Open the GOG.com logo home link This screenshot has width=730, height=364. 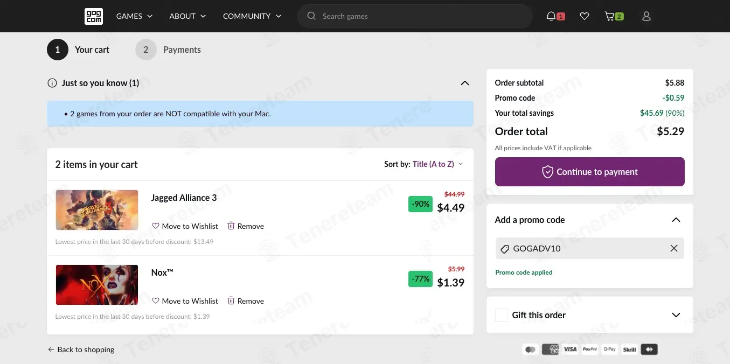pyautogui.click(x=93, y=16)
